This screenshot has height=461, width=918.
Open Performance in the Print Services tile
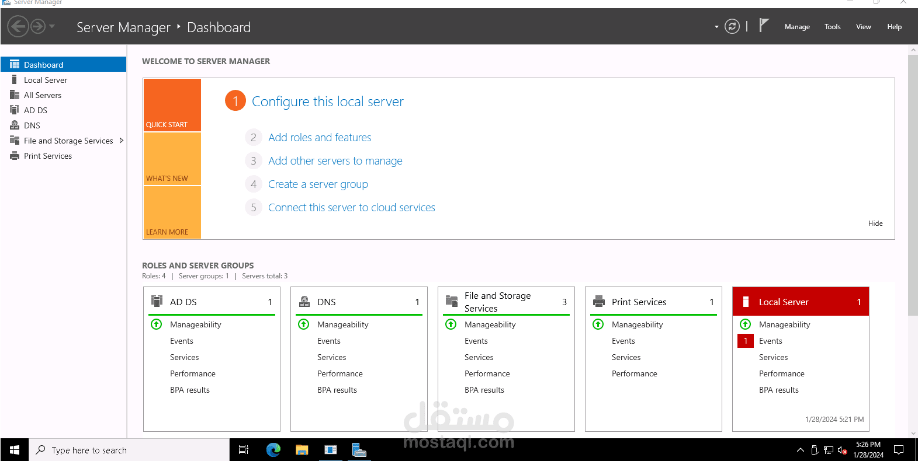click(x=634, y=373)
